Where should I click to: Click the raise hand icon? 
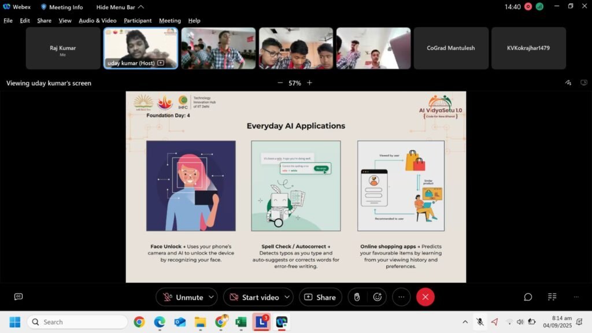[x=357, y=297]
